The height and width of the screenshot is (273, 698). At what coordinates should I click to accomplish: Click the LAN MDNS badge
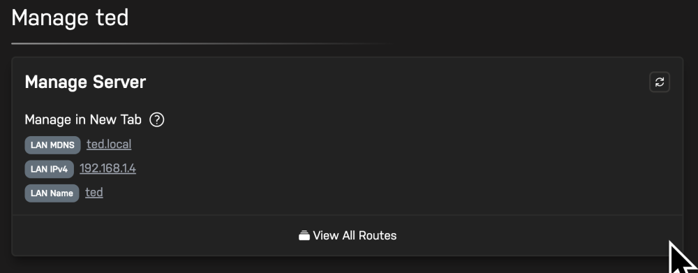click(x=52, y=145)
